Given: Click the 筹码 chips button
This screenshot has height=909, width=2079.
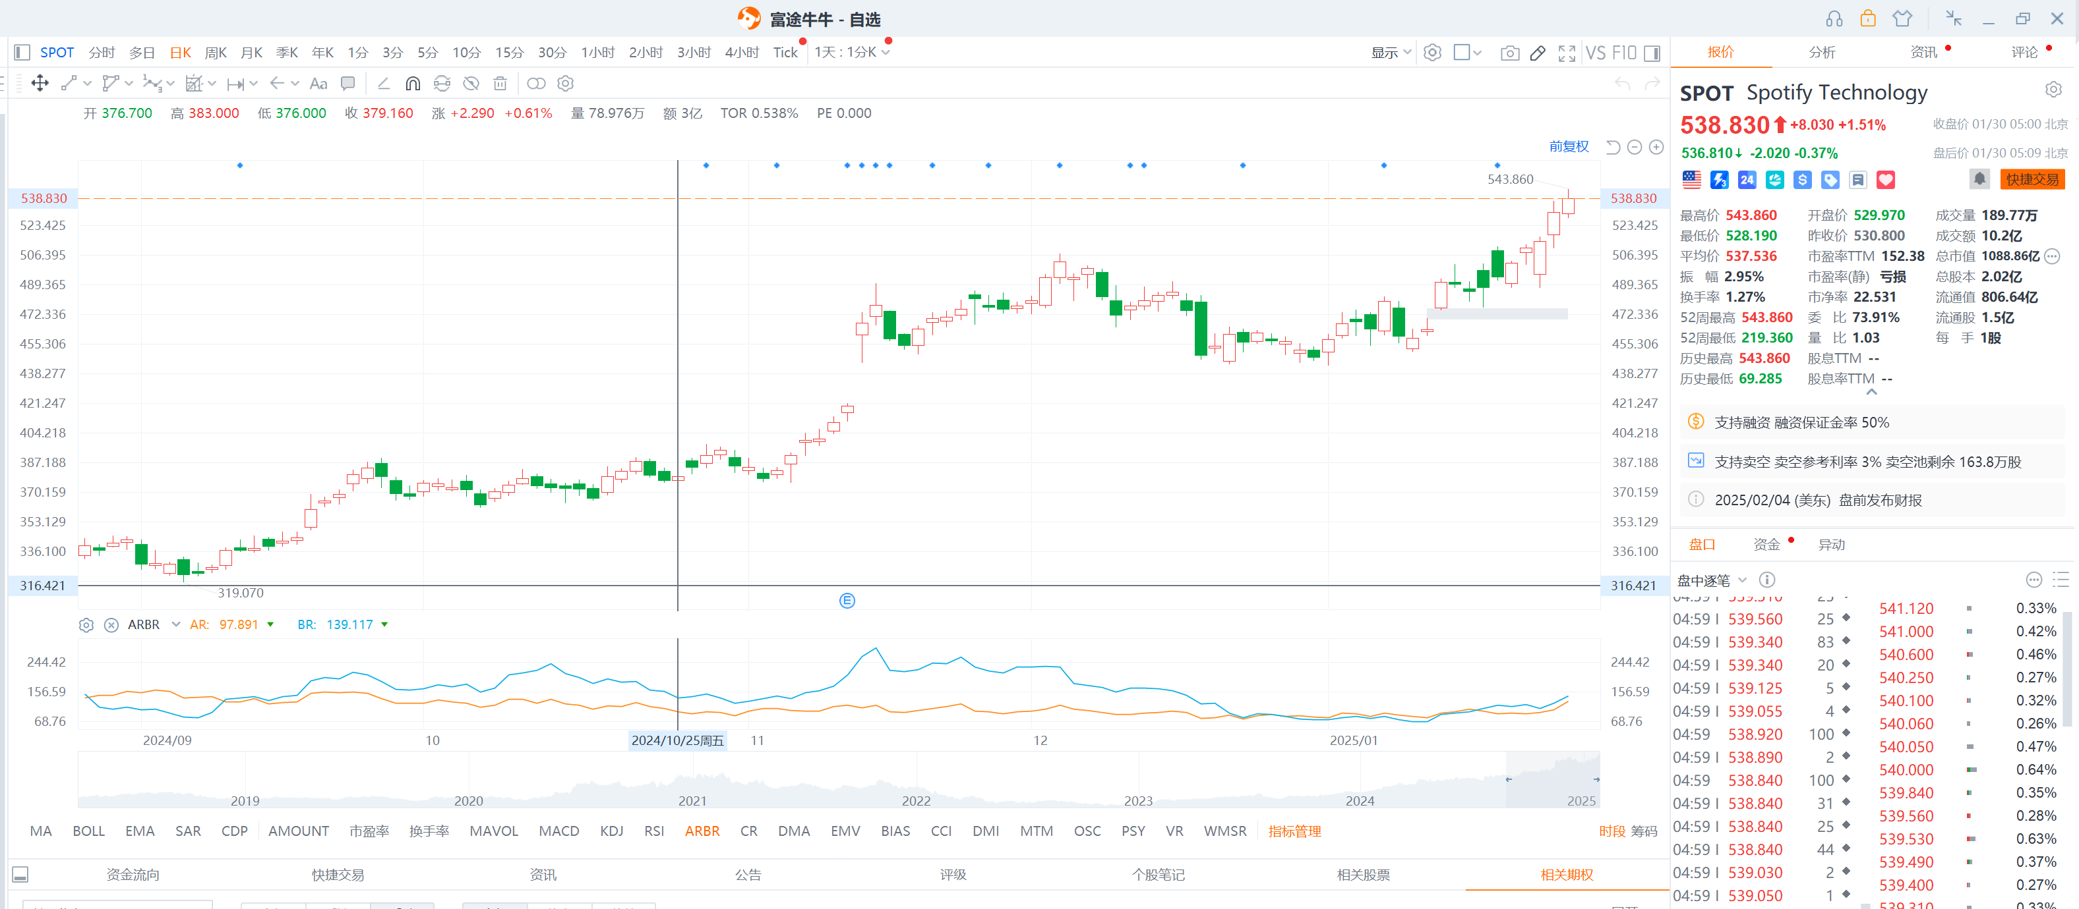Looking at the screenshot, I should (1644, 831).
